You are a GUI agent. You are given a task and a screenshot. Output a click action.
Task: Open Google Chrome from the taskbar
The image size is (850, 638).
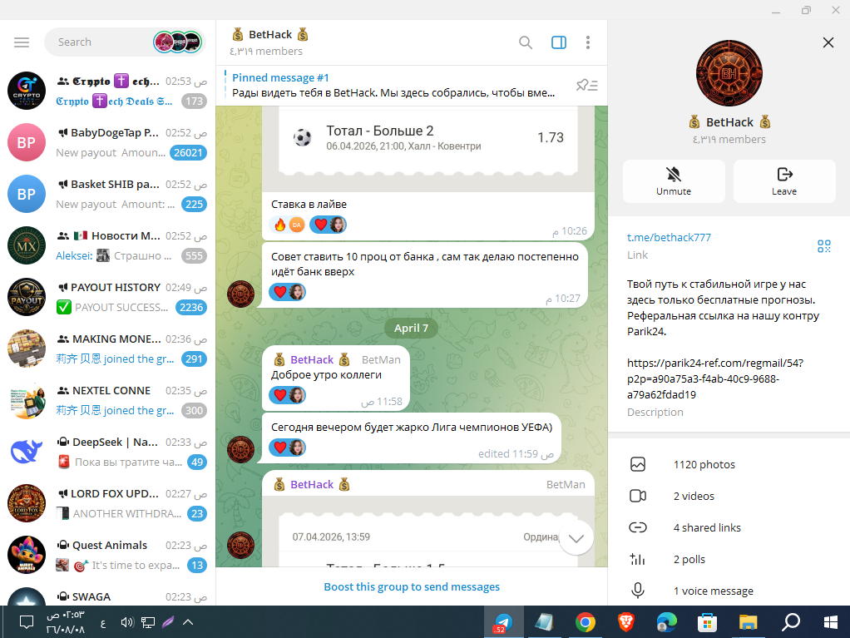(585, 622)
